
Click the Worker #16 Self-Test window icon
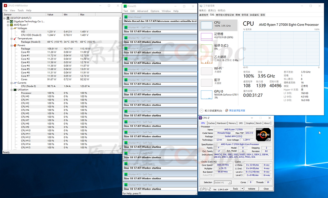(126, 185)
